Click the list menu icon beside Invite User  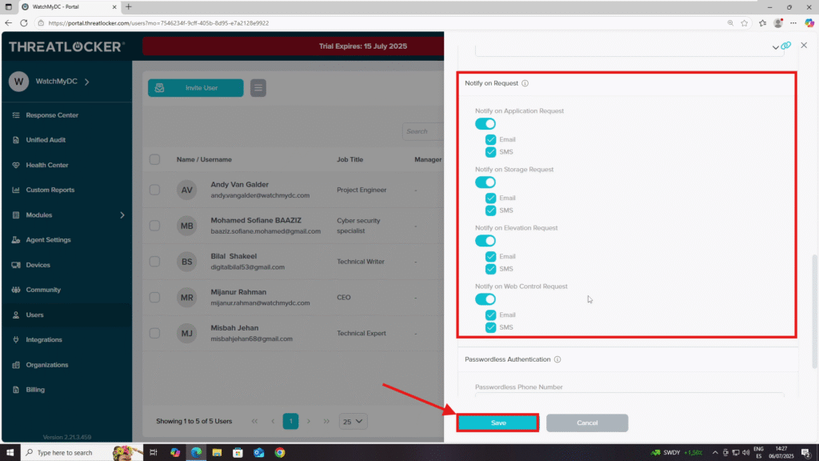point(258,88)
